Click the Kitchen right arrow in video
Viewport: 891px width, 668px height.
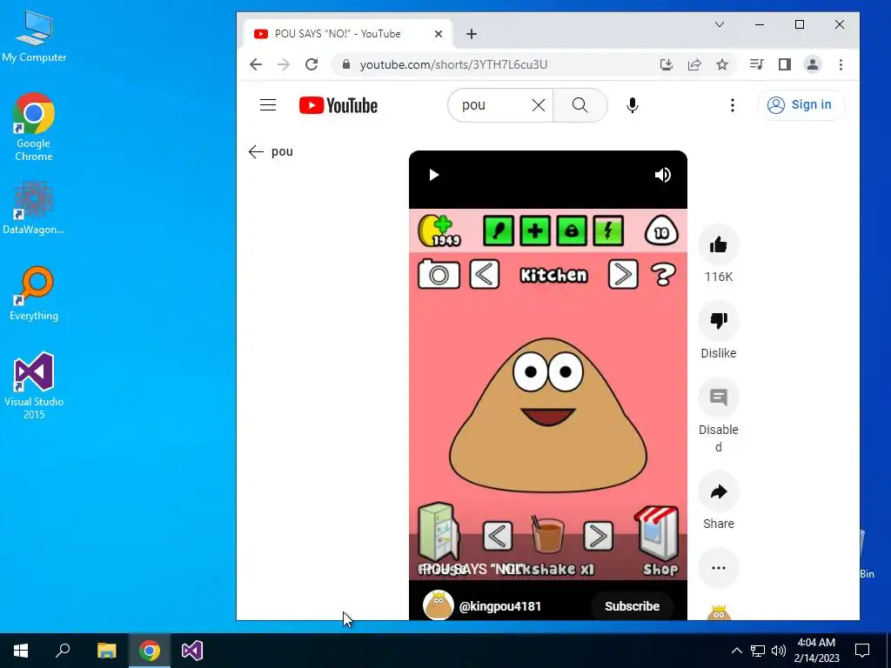[x=623, y=275]
